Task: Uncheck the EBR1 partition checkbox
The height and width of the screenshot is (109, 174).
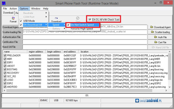Action: click(x=5, y=62)
